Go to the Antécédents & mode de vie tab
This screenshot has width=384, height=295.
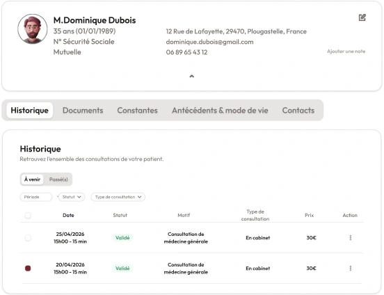tap(220, 110)
